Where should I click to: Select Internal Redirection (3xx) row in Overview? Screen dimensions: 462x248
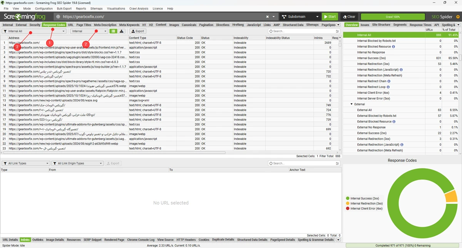(373, 64)
